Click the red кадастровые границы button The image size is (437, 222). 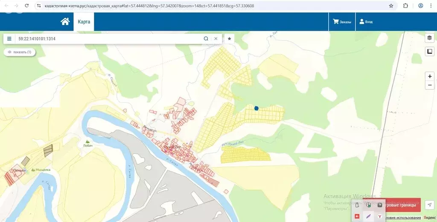[x=403, y=205]
